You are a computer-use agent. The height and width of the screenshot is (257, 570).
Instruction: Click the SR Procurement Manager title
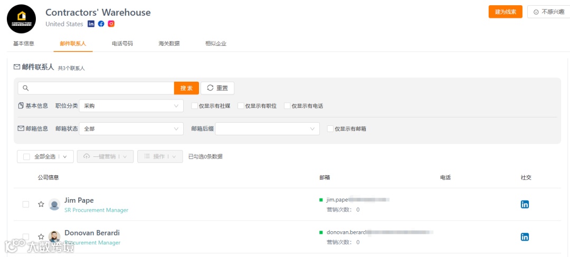click(97, 210)
